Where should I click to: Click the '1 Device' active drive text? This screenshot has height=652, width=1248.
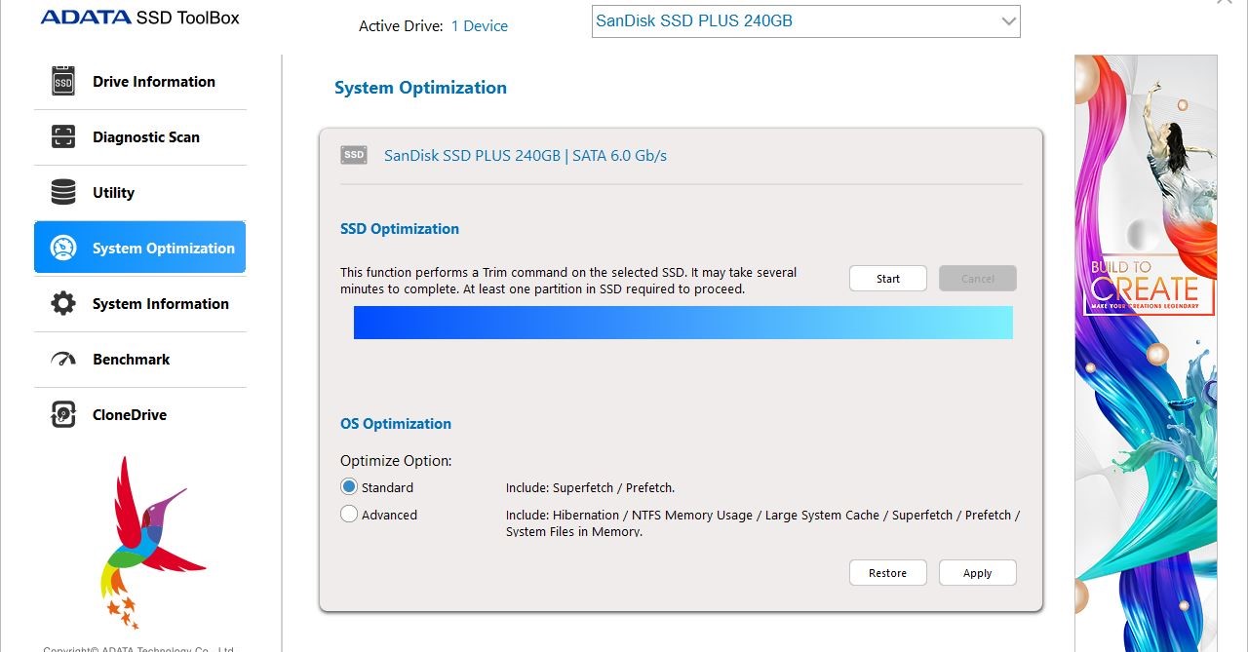pyautogui.click(x=480, y=26)
